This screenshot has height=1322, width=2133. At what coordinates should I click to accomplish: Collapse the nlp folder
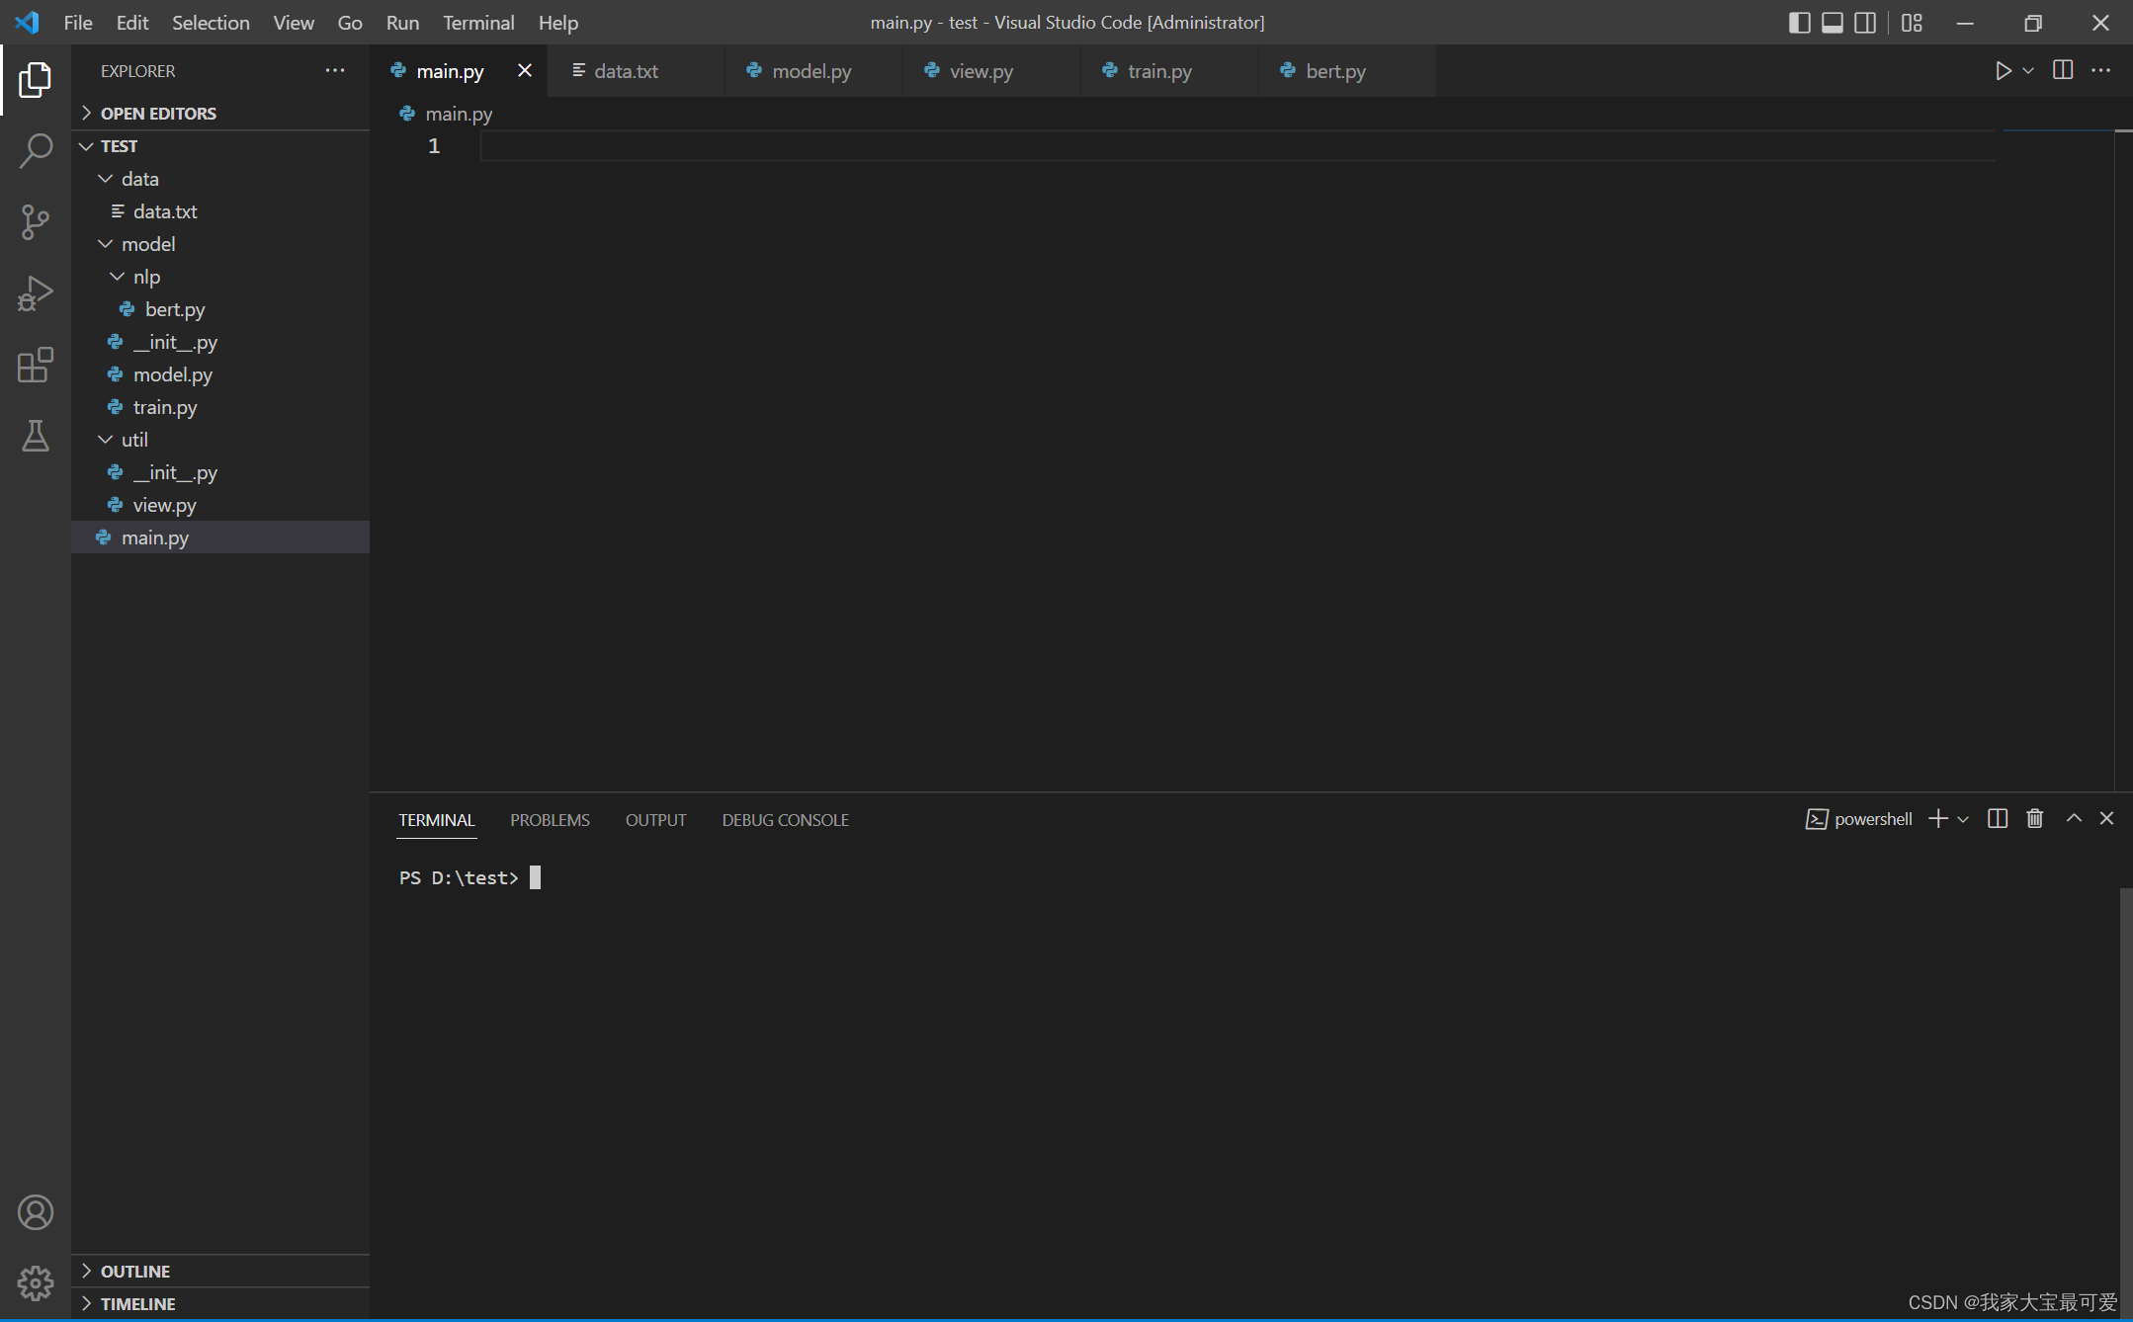click(x=146, y=277)
